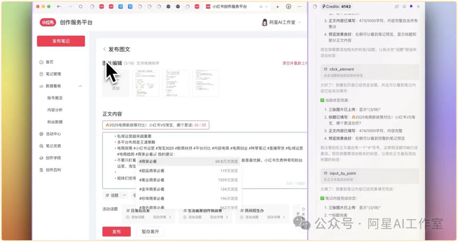This screenshot has height=242, width=458.
Task: Click 添加话题 under 生活画家创作挑战赛
Action: pyautogui.click(x=192, y=217)
